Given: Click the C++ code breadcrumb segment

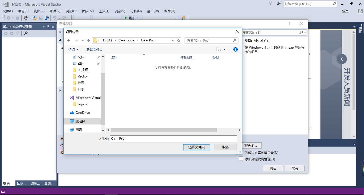Looking at the screenshot, I should 126,40.
